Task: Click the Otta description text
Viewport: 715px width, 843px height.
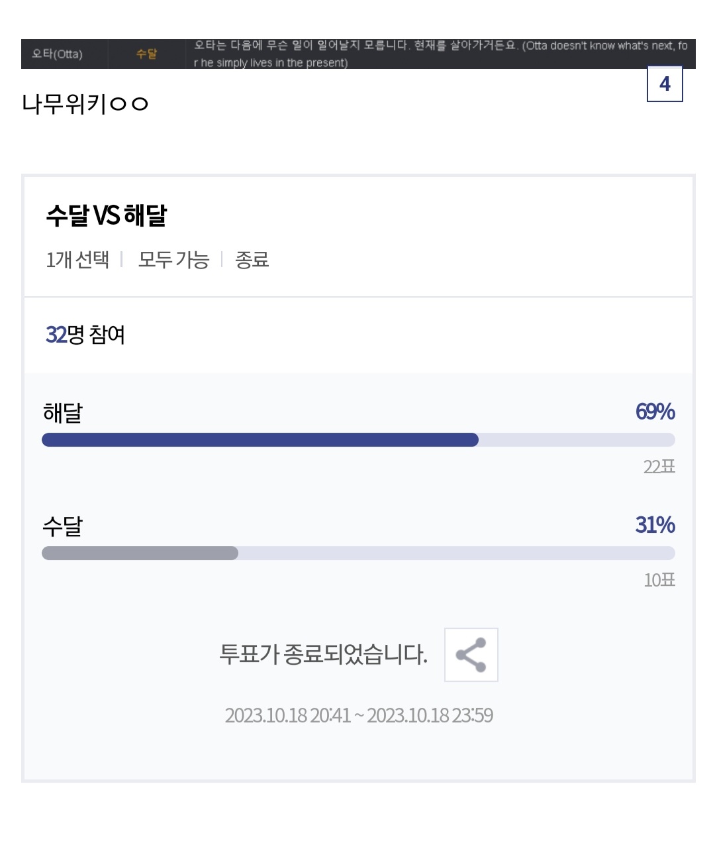Action: (440, 54)
